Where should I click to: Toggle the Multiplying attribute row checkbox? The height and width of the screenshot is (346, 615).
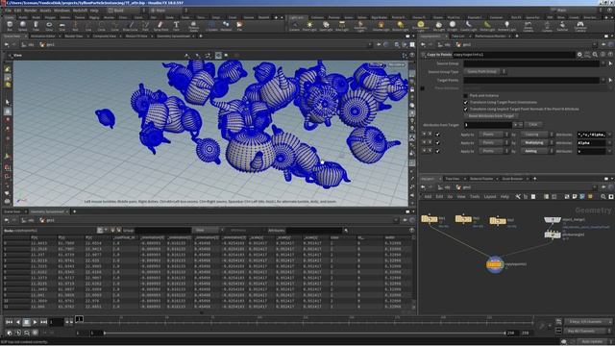438,143
